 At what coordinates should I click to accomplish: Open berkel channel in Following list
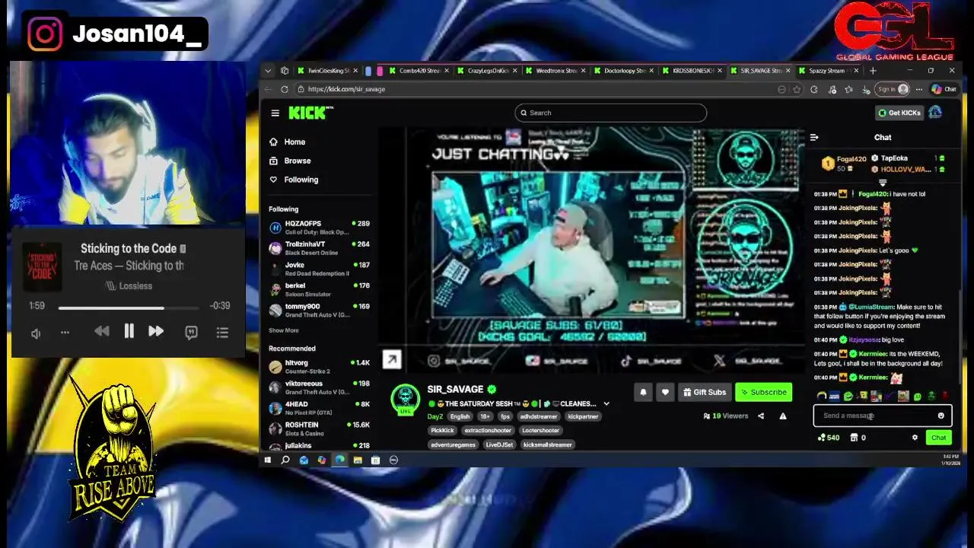(319, 289)
